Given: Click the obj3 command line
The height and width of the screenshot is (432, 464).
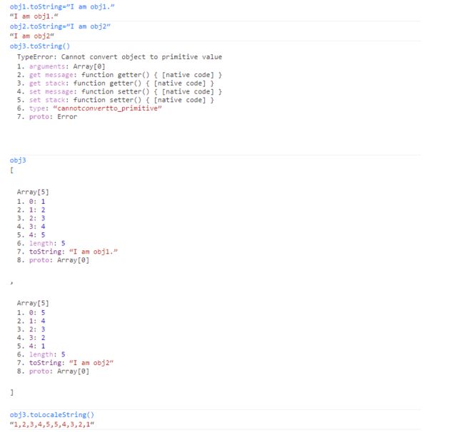Looking at the screenshot, I should pos(18,160).
